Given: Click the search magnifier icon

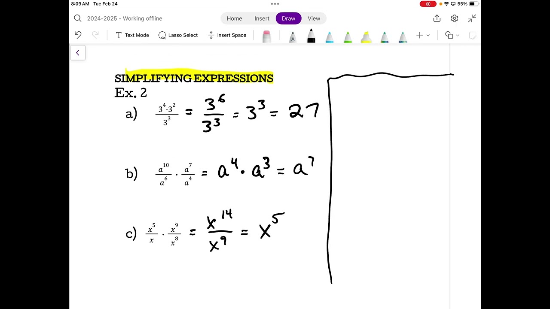Looking at the screenshot, I should [x=78, y=18].
